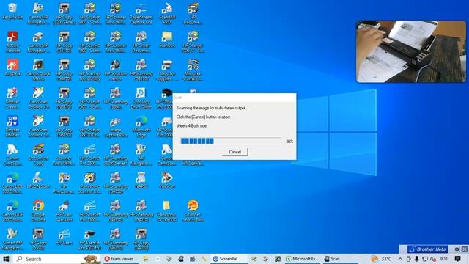Launch ScandAll PRO desktop shortcut
469x264 pixels.
(167, 13)
